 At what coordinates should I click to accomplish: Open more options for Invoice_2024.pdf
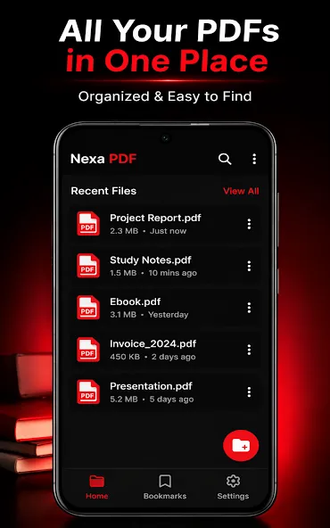click(x=249, y=350)
